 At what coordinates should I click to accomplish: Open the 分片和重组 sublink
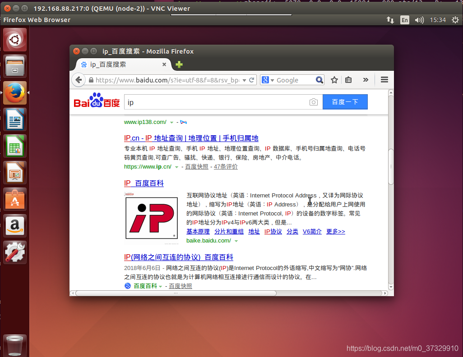[229, 232]
